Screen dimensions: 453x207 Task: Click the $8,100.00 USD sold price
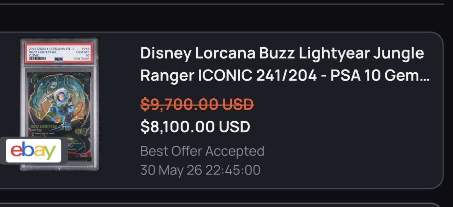point(195,126)
